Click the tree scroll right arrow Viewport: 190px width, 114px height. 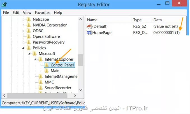coord(75,95)
